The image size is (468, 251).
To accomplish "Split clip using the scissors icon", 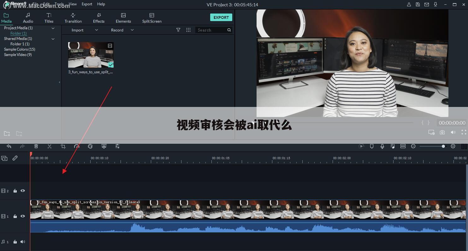I will (50, 146).
